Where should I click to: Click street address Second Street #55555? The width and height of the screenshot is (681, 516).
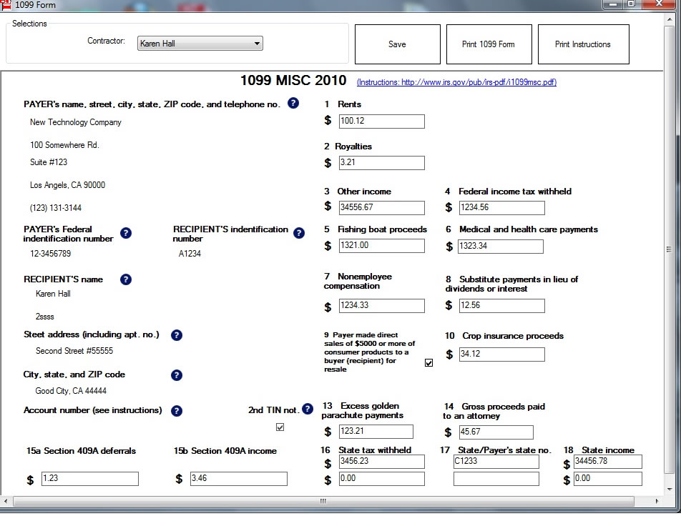[74, 351]
